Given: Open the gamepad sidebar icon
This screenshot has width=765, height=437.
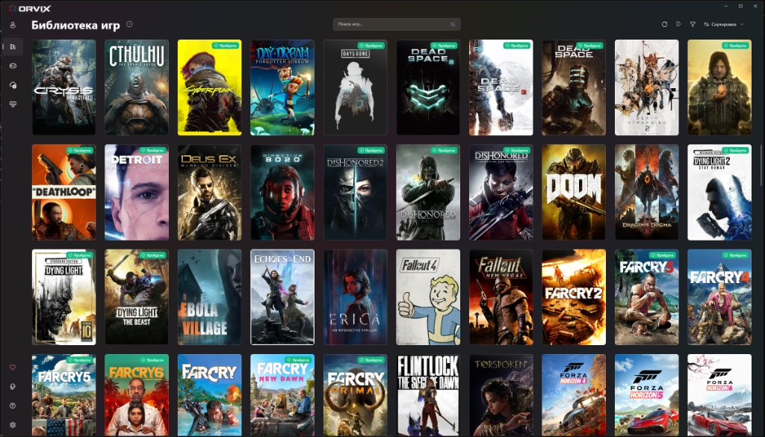Looking at the screenshot, I should 13,66.
